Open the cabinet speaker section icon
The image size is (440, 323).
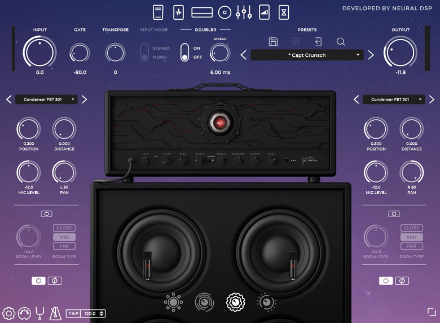[225, 12]
